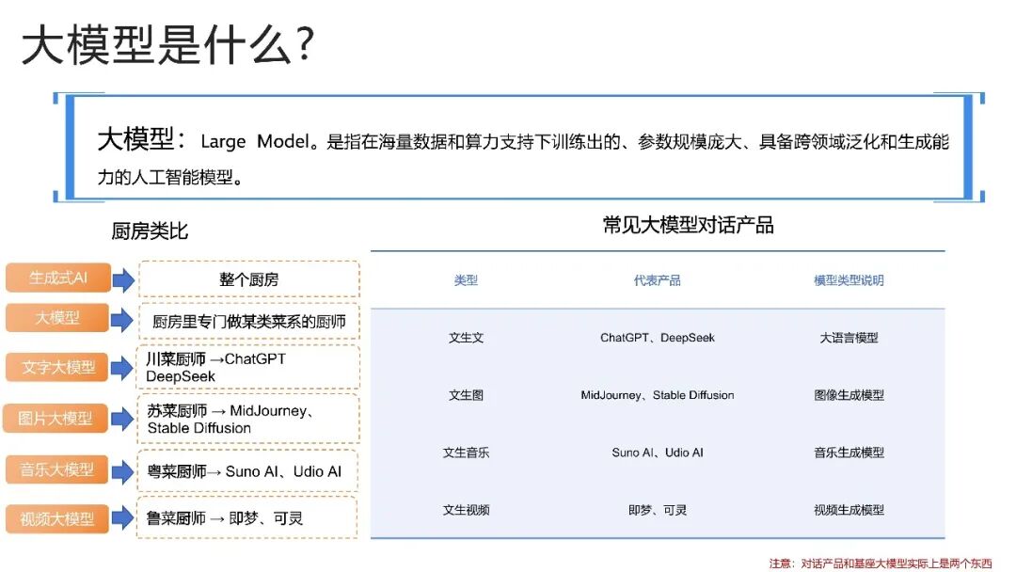Click the MidJourney、Stable Diffusion table cell

(x=657, y=395)
